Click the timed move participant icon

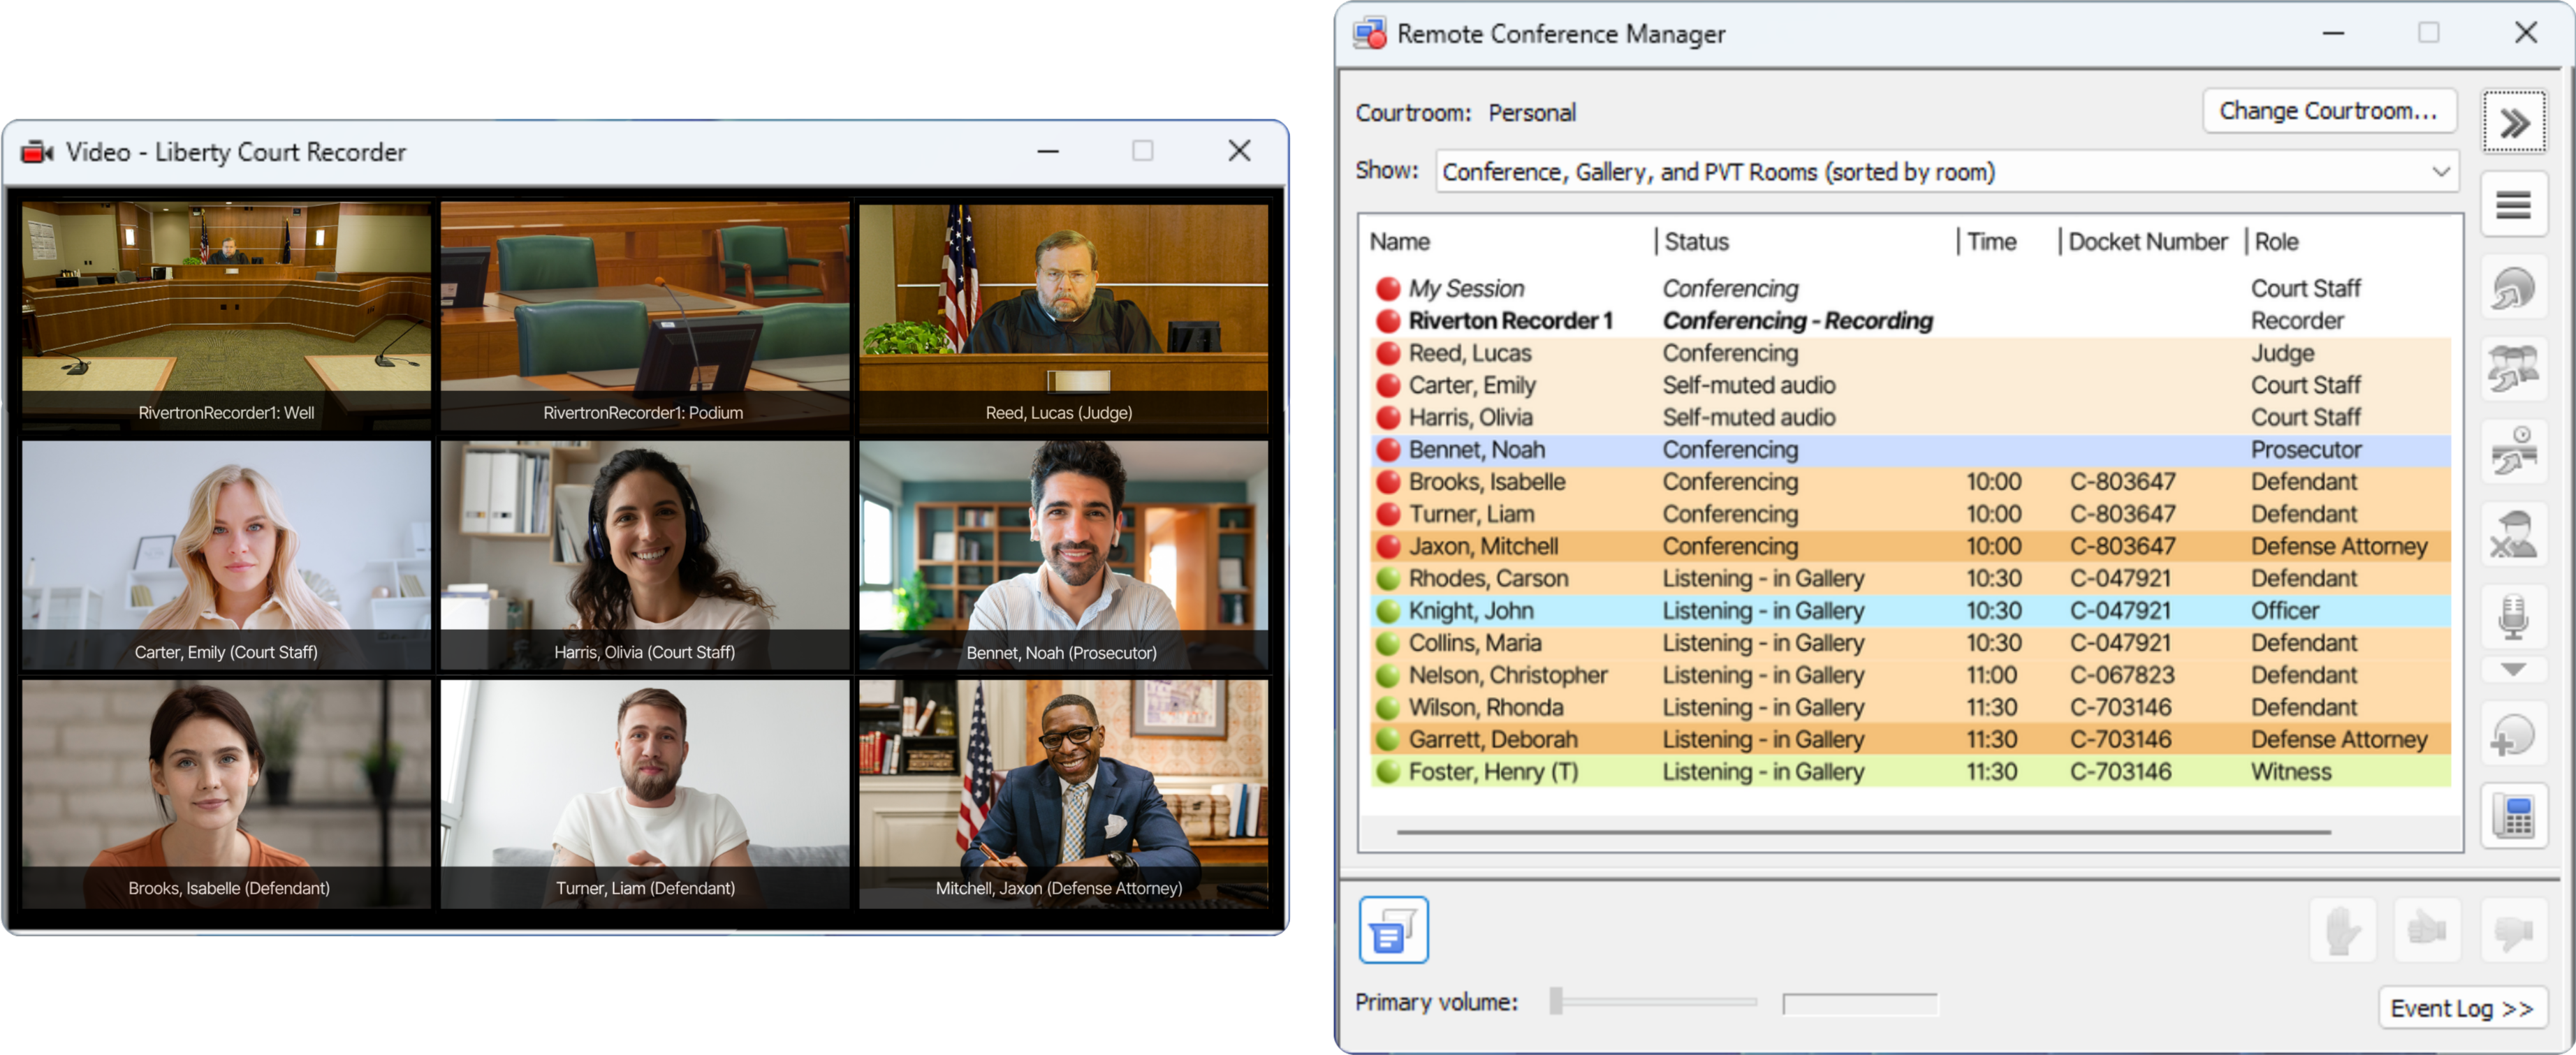pos(2514,451)
